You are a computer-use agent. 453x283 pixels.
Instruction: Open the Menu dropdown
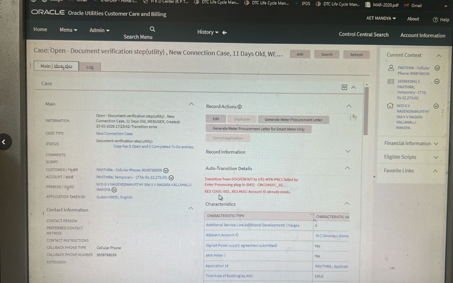pos(68,30)
